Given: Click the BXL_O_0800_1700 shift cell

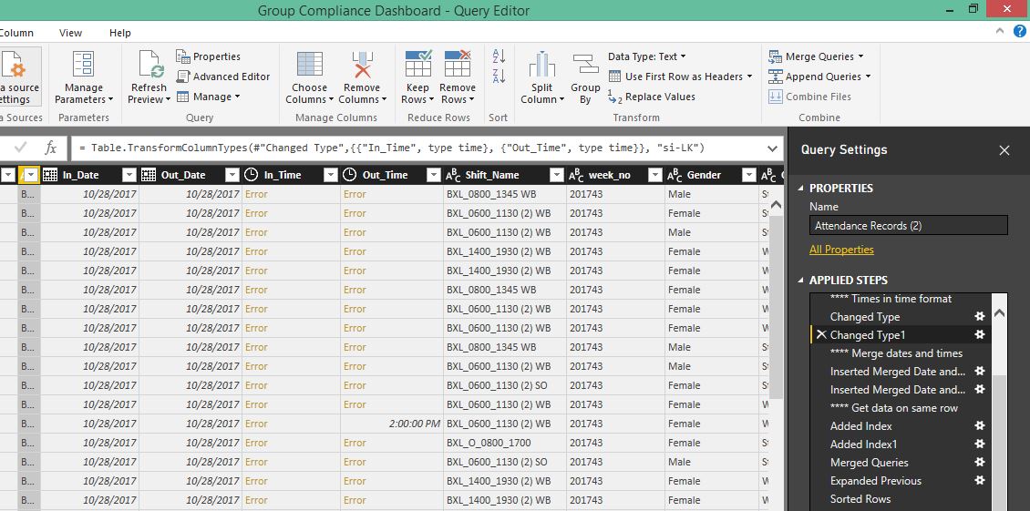Looking at the screenshot, I should [x=504, y=443].
